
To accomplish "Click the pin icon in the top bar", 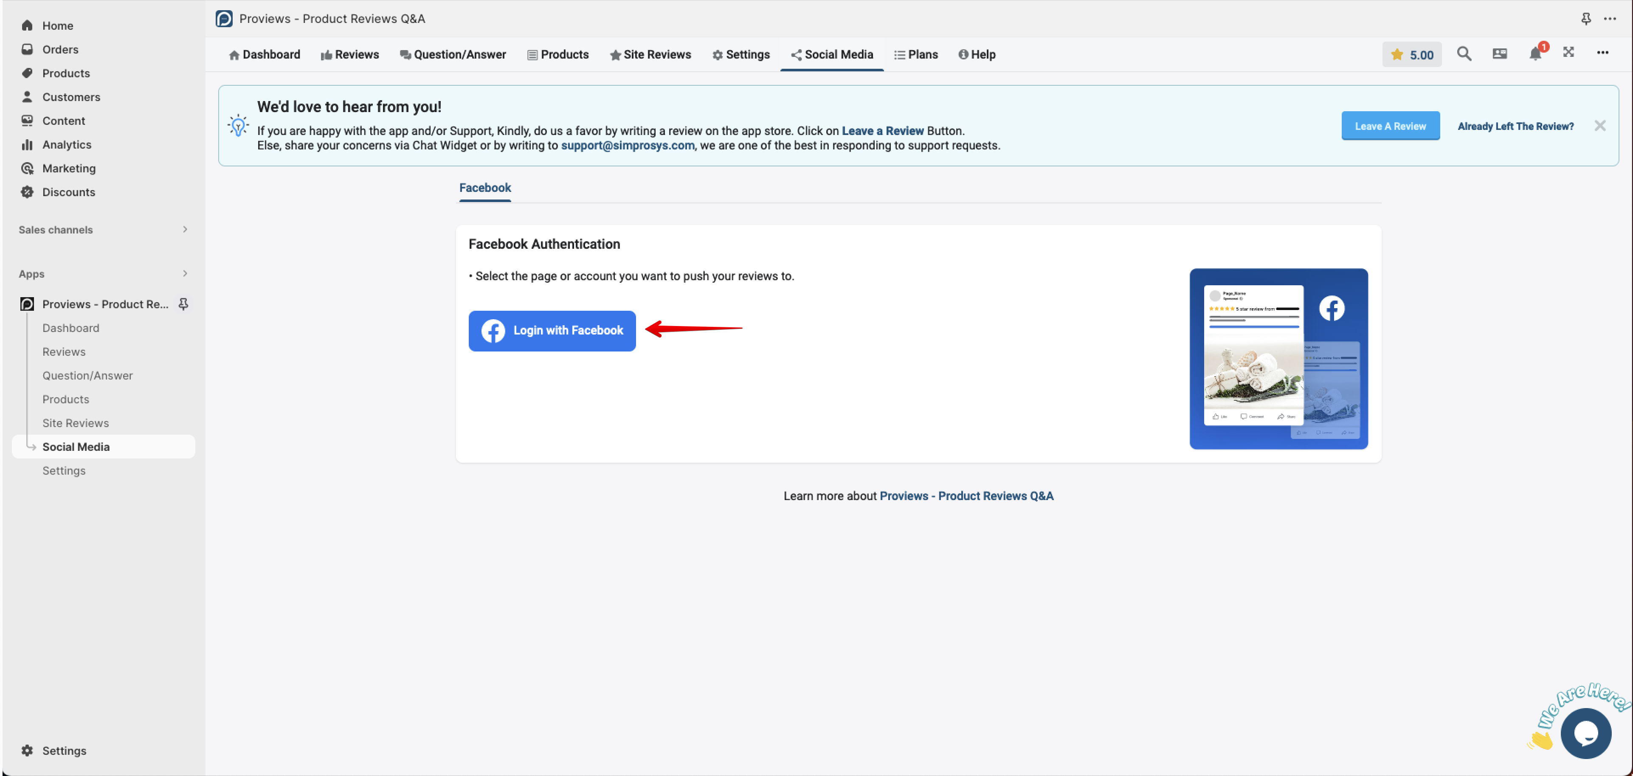I will pyautogui.click(x=1585, y=18).
